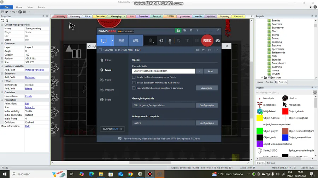Image resolution: width=318 pixels, height=178 pixels.
Task: Toggle Bandicam webcam overlay
Action: (151, 41)
